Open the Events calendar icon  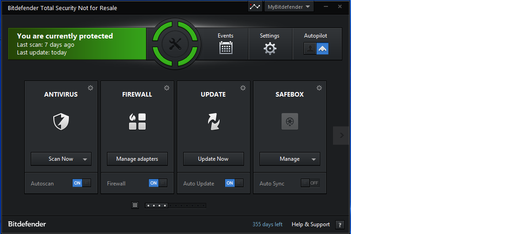(226, 48)
